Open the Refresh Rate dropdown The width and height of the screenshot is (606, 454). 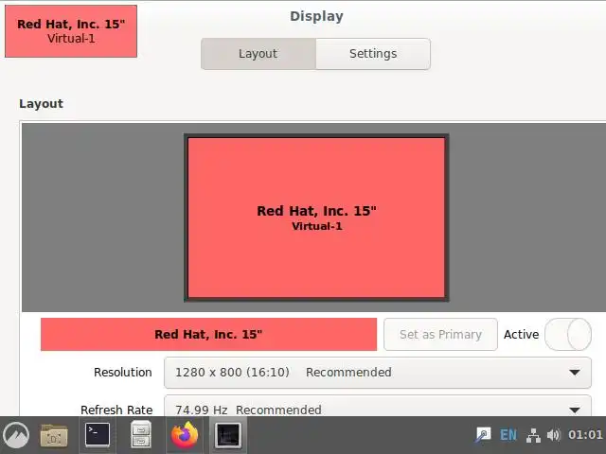378,406
